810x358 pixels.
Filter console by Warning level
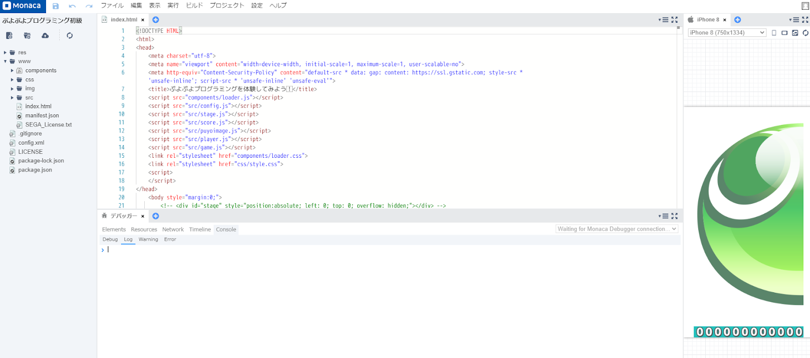(x=148, y=240)
